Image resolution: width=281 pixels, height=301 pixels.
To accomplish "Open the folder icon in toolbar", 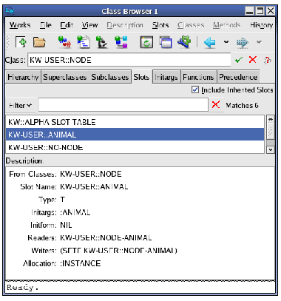I will 39,42.
